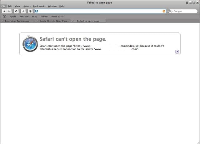
Task: Click the orange snapback icon in address bar
Action: (164, 11)
